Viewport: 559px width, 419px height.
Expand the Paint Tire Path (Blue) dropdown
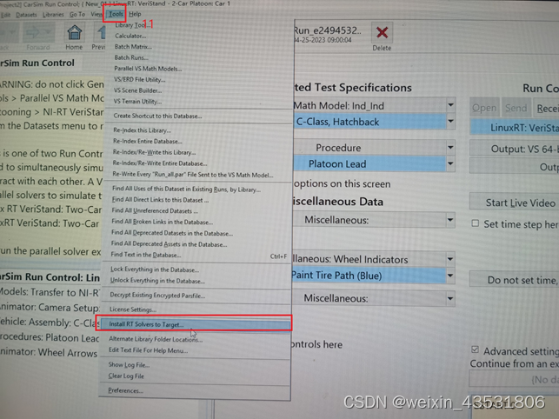450,276
